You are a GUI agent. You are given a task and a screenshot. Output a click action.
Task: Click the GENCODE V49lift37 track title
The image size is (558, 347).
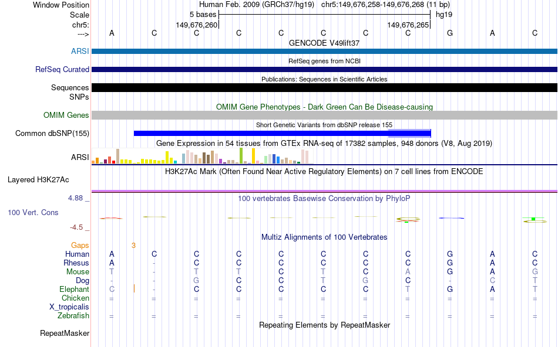pos(324,43)
